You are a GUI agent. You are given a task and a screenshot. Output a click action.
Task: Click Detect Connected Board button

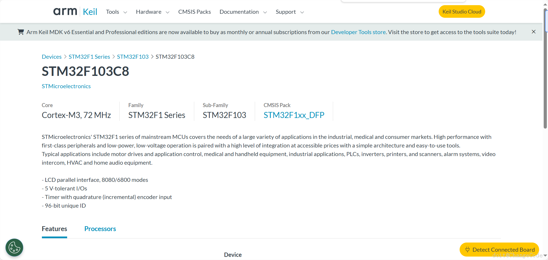click(x=499, y=250)
